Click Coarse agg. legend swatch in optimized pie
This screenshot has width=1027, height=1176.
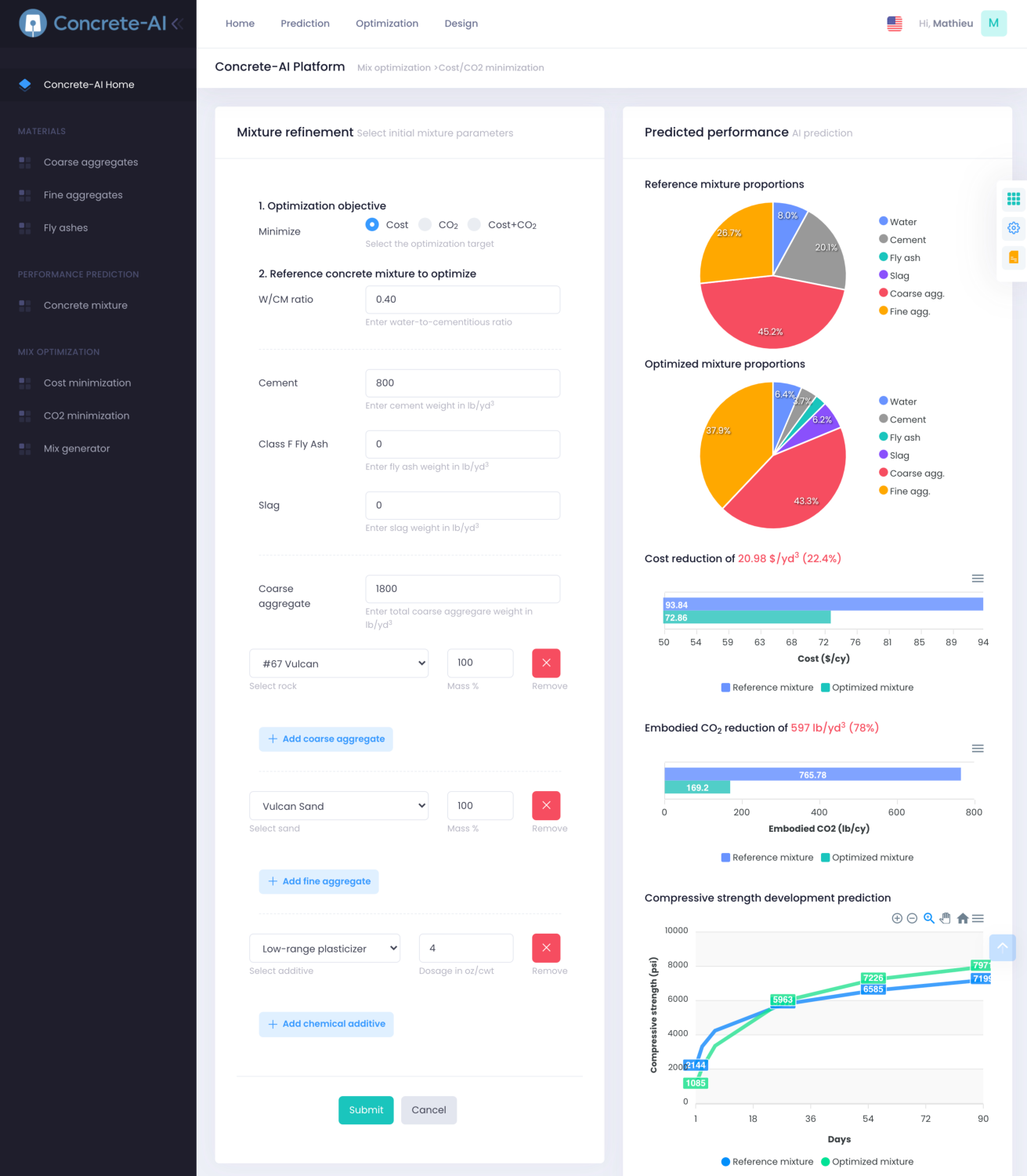(884, 473)
